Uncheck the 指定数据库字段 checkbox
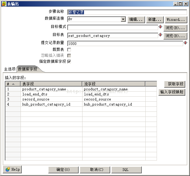Viewport: 190px width, 176px height. (69, 62)
